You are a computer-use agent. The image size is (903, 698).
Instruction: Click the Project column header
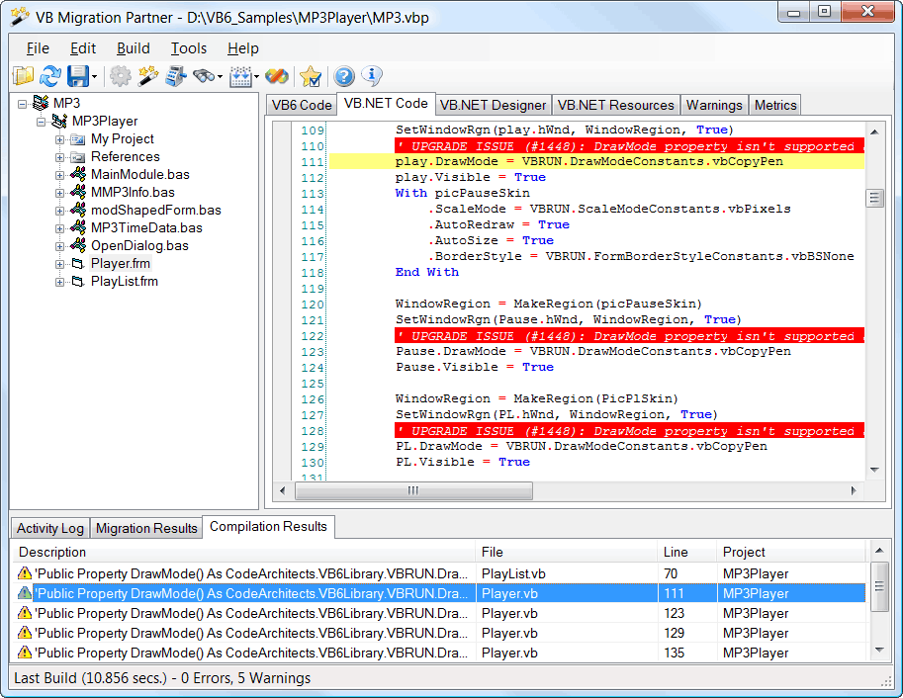792,553
